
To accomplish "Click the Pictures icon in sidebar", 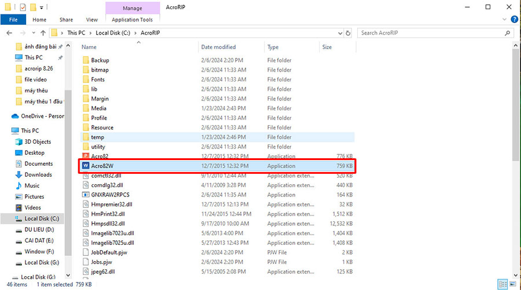I will (x=19, y=196).
